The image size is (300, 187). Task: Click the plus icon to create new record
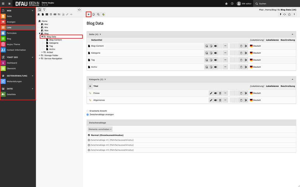tap(88, 14)
